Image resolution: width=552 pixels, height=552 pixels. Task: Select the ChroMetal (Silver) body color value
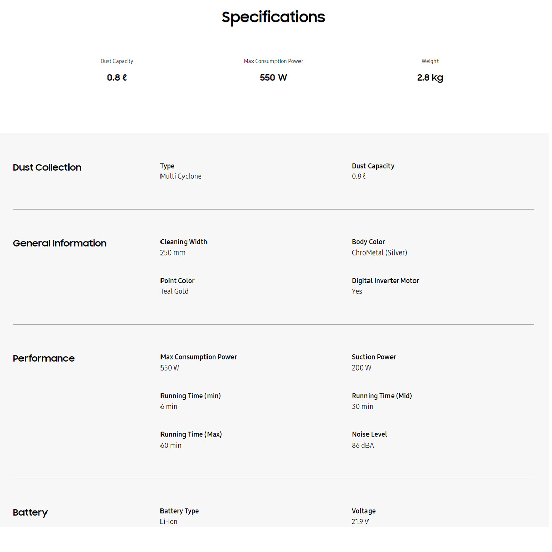(x=379, y=253)
